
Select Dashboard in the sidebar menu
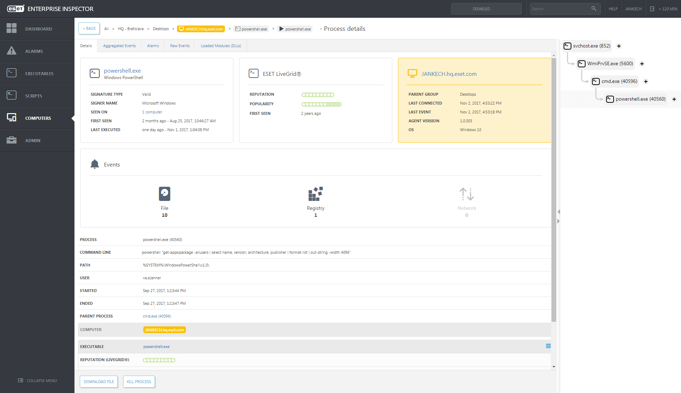click(37, 29)
